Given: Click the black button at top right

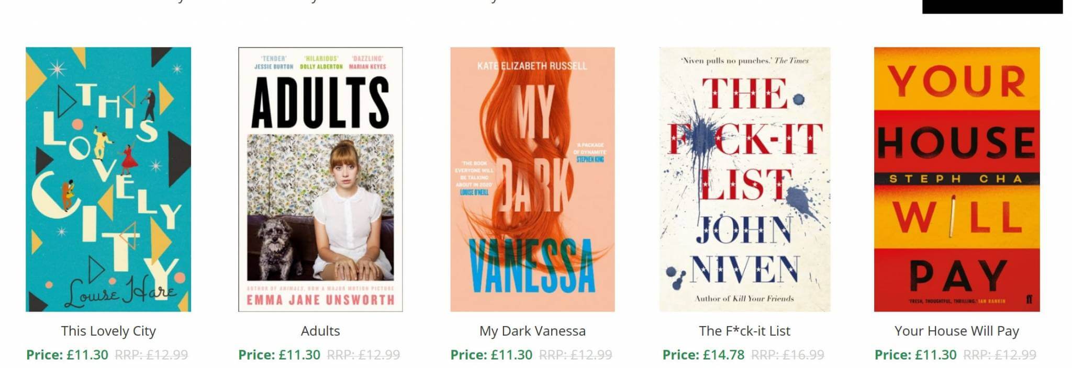Looking at the screenshot, I should [x=992, y=6].
